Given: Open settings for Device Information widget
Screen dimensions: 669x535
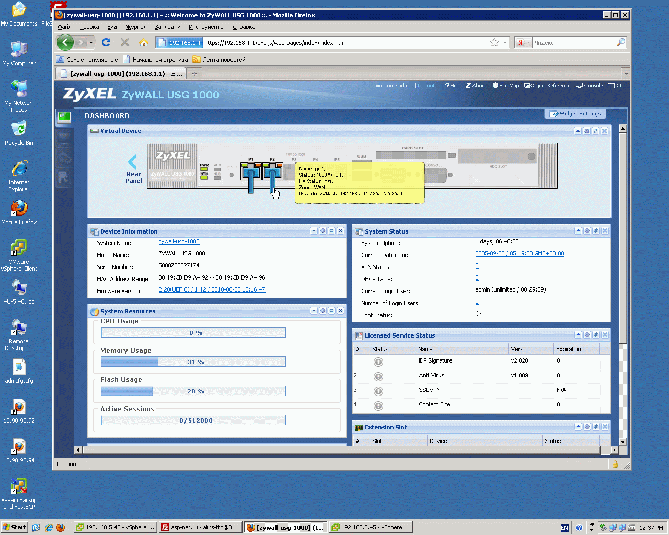Looking at the screenshot, I should (x=322, y=231).
